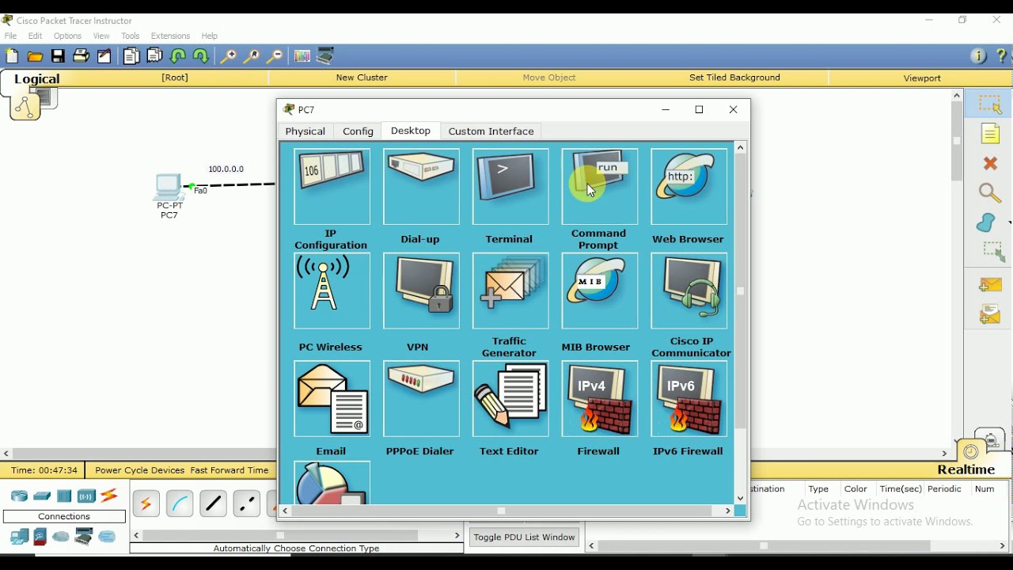Select the WAN Emulation cloud category

click(x=61, y=538)
